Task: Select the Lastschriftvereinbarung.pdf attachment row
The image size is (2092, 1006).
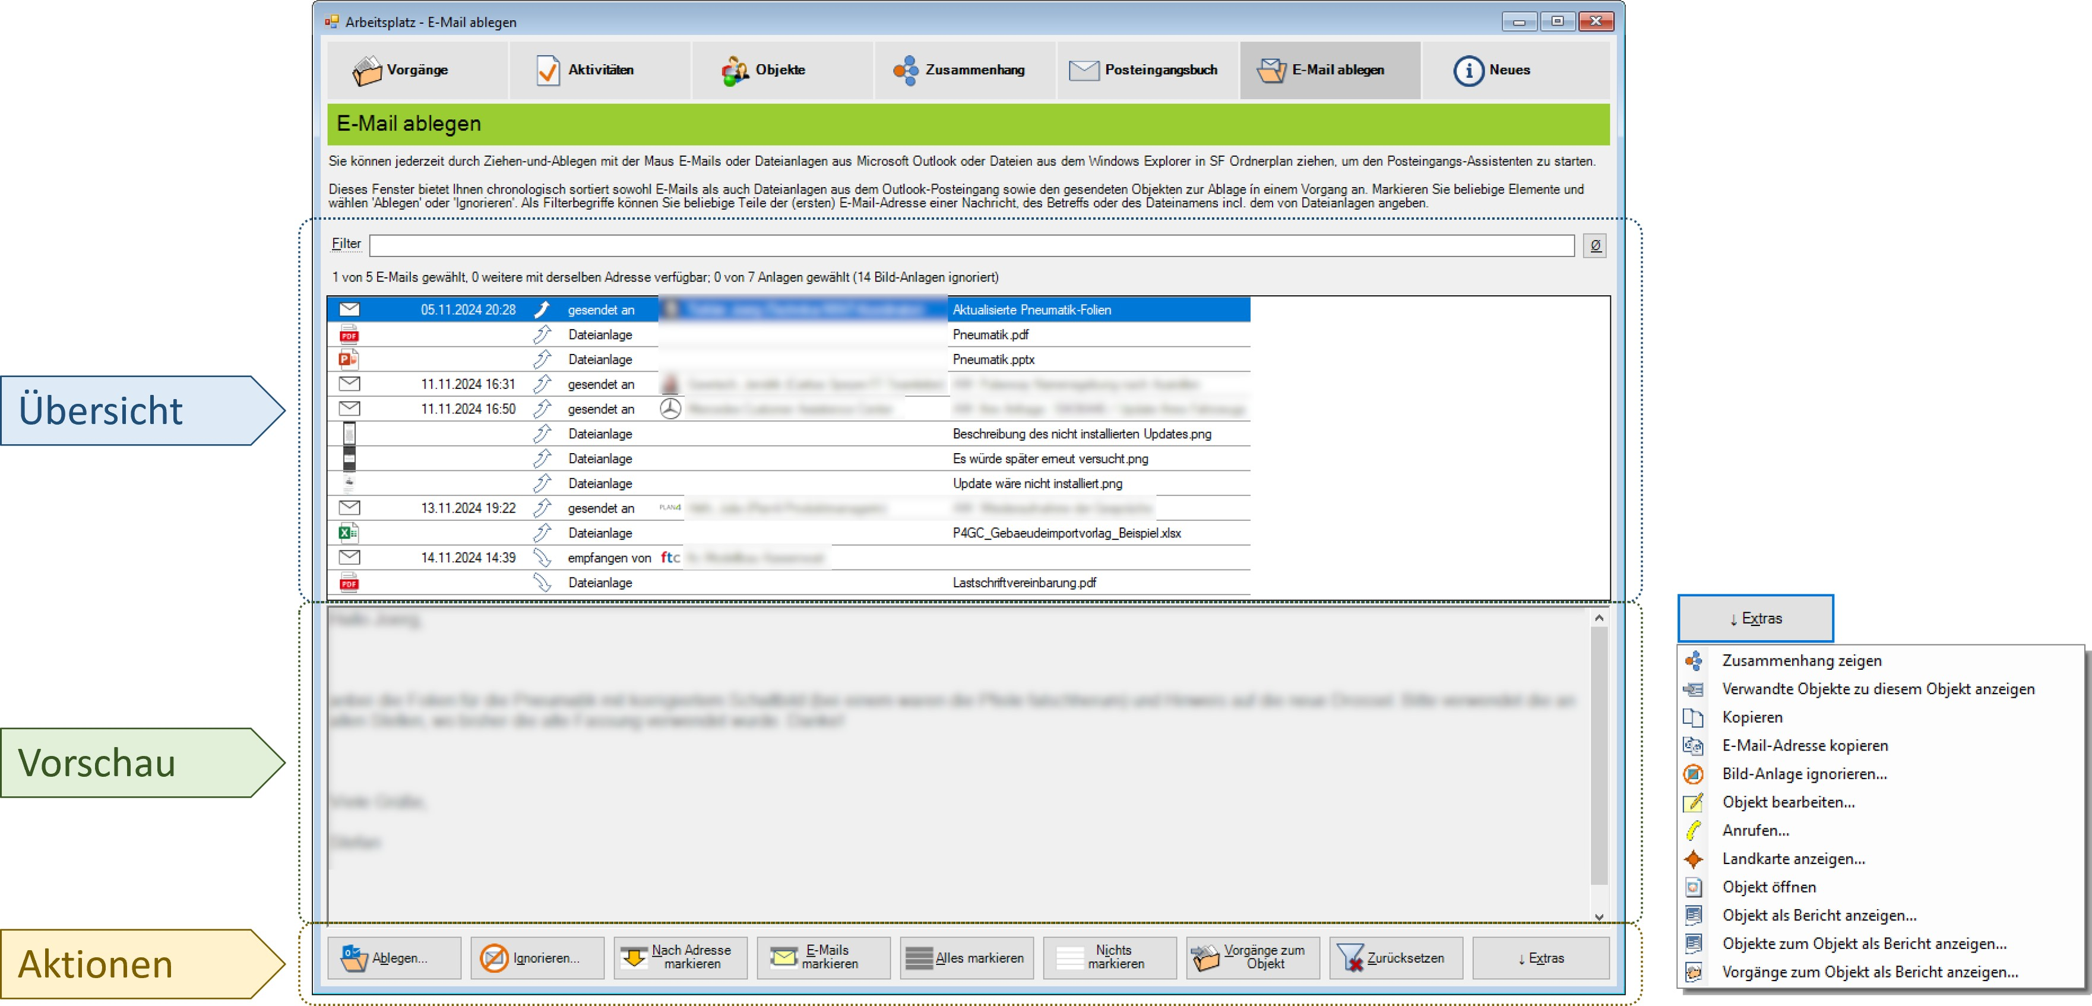Action: [788, 582]
